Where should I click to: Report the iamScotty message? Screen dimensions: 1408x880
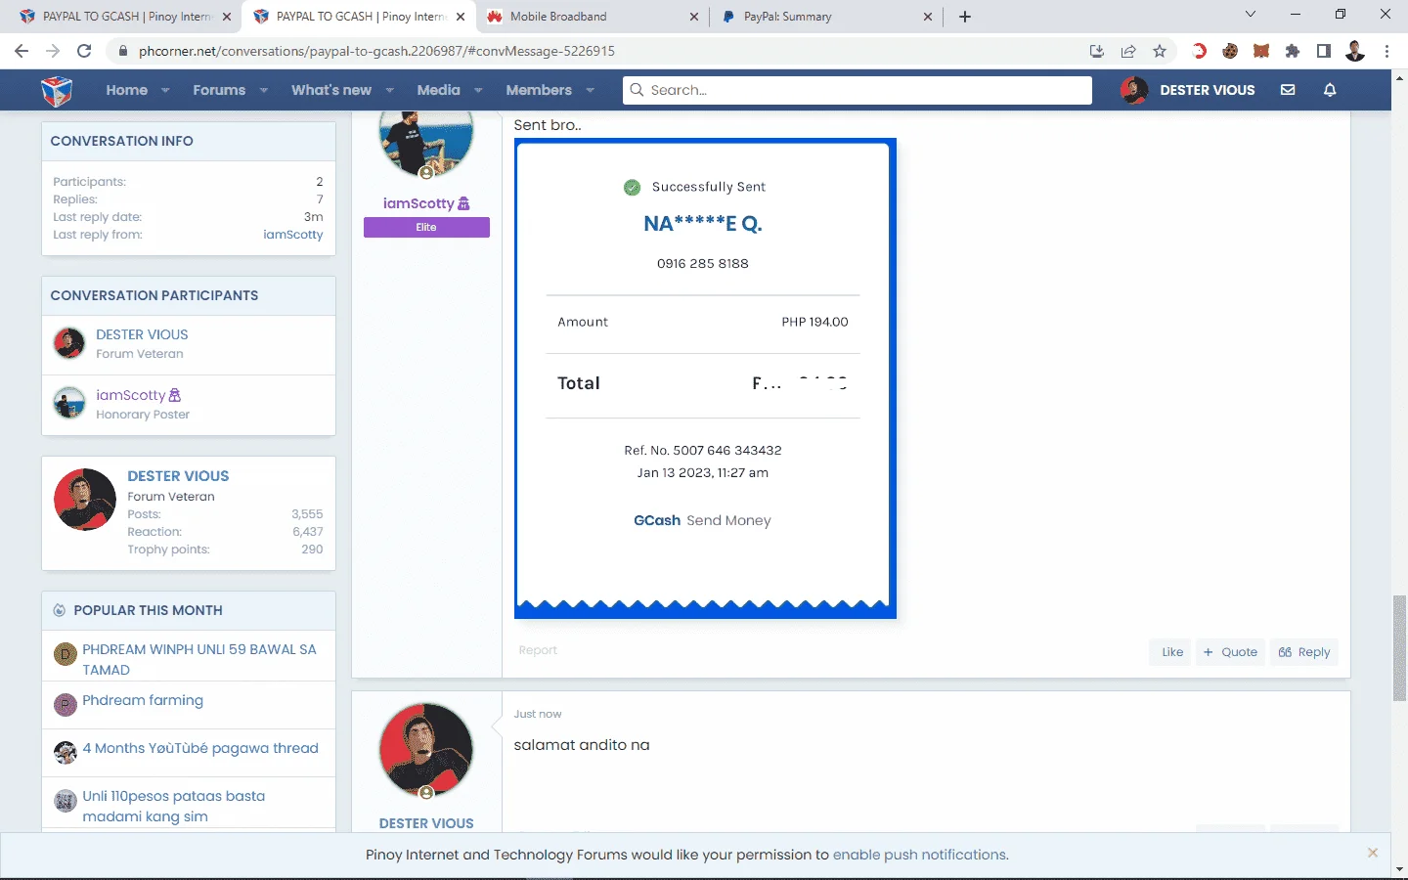click(x=538, y=650)
